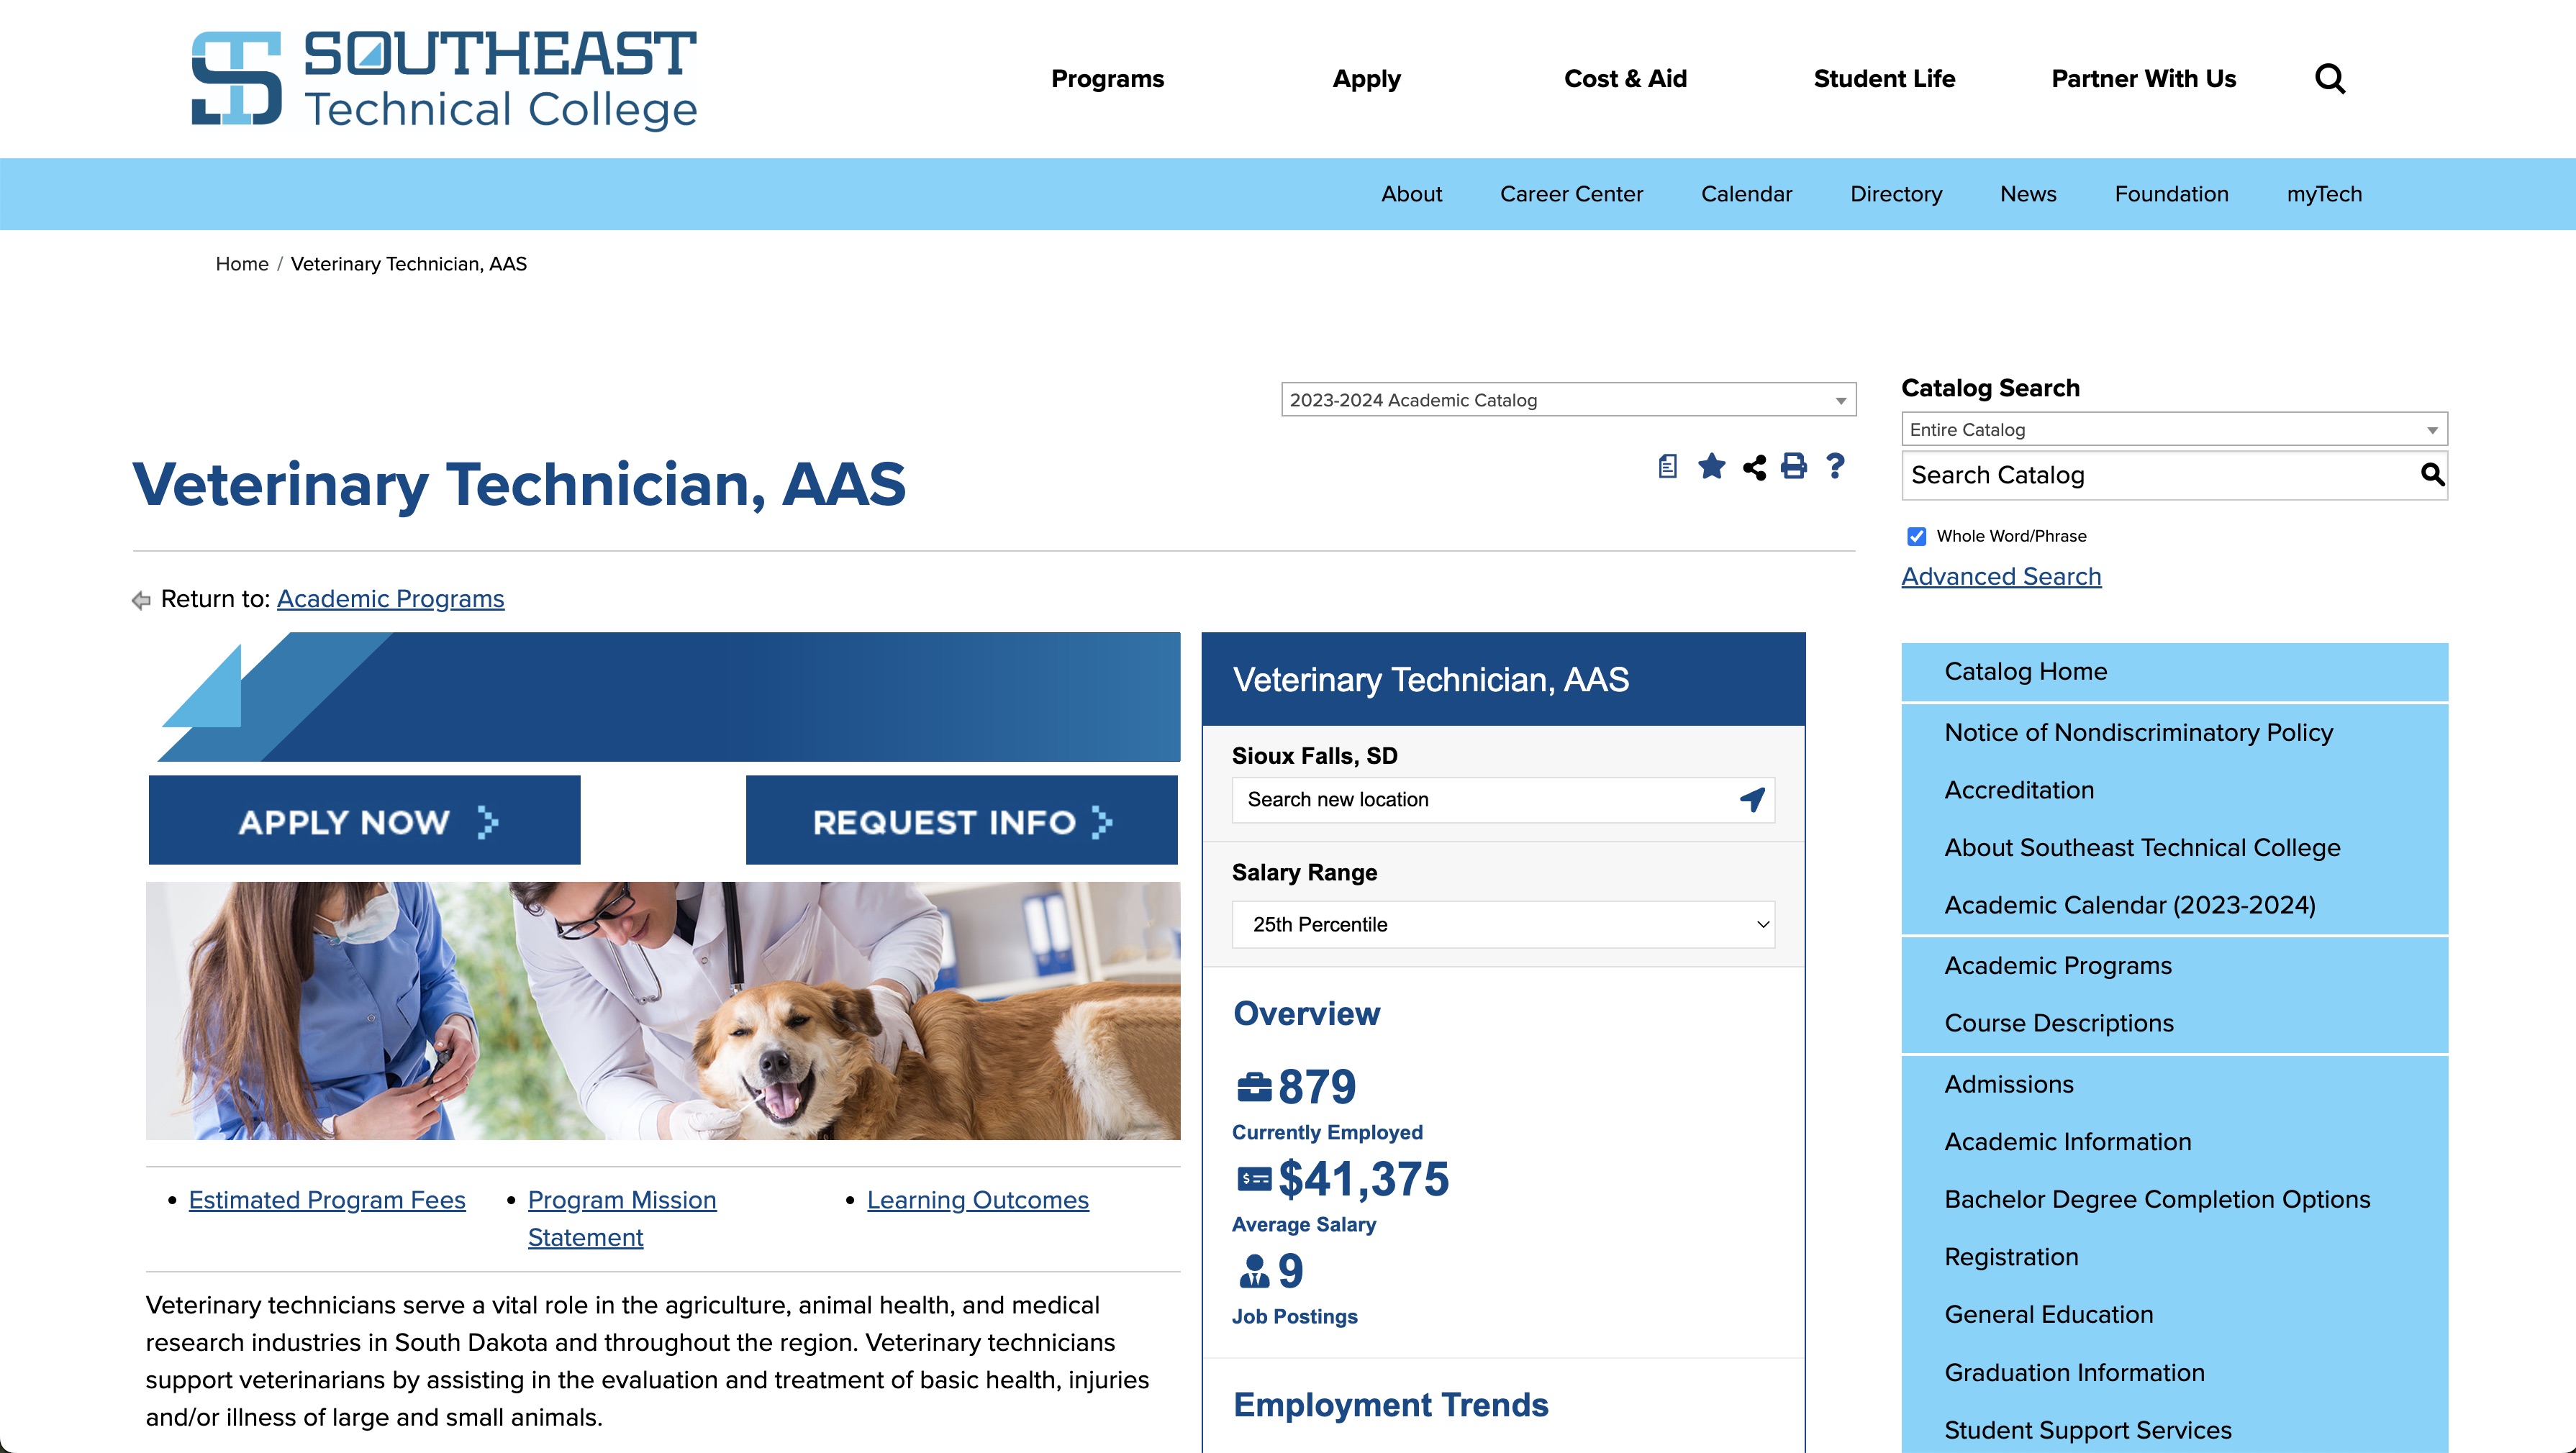Click the Advanced Search link
Viewport: 2576px width, 1453px height.
pos(2001,577)
